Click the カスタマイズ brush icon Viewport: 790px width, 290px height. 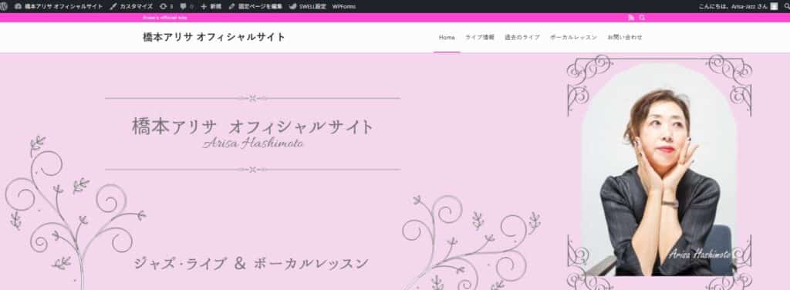(113, 6)
